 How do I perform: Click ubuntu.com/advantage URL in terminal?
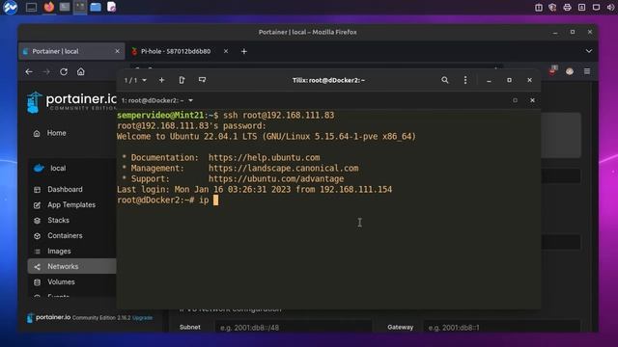(x=276, y=178)
